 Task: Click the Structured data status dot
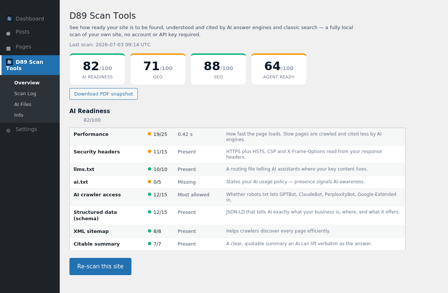pyautogui.click(x=150, y=212)
